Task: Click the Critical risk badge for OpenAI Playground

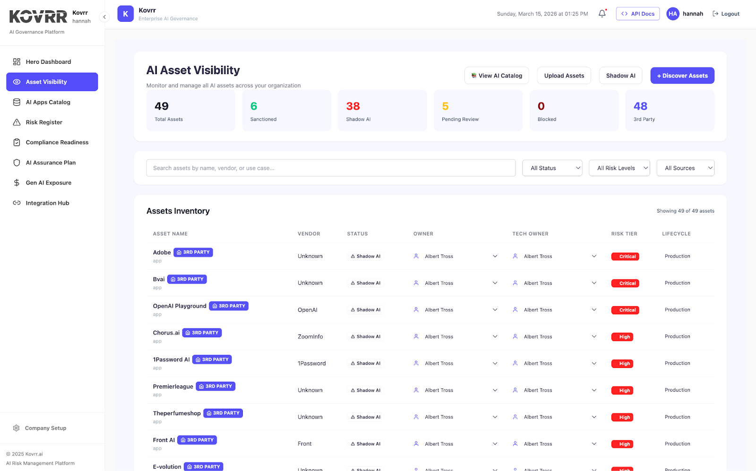Action: (x=625, y=310)
